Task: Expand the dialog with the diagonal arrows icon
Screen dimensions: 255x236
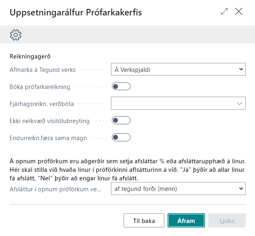Action: point(224,12)
